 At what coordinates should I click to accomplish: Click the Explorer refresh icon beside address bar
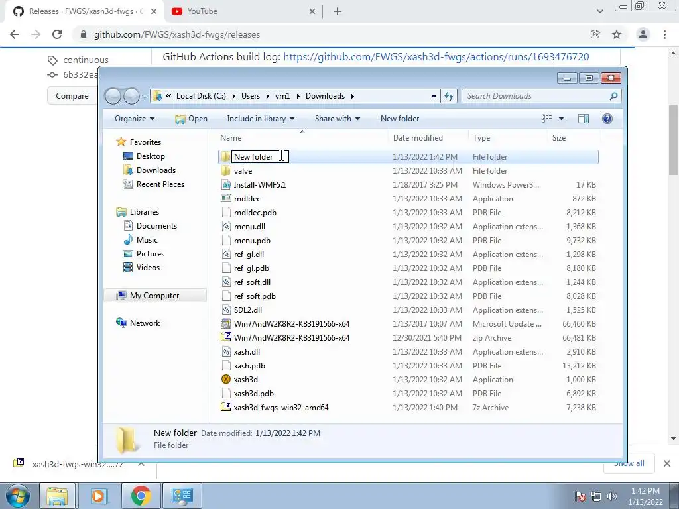coord(449,96)
